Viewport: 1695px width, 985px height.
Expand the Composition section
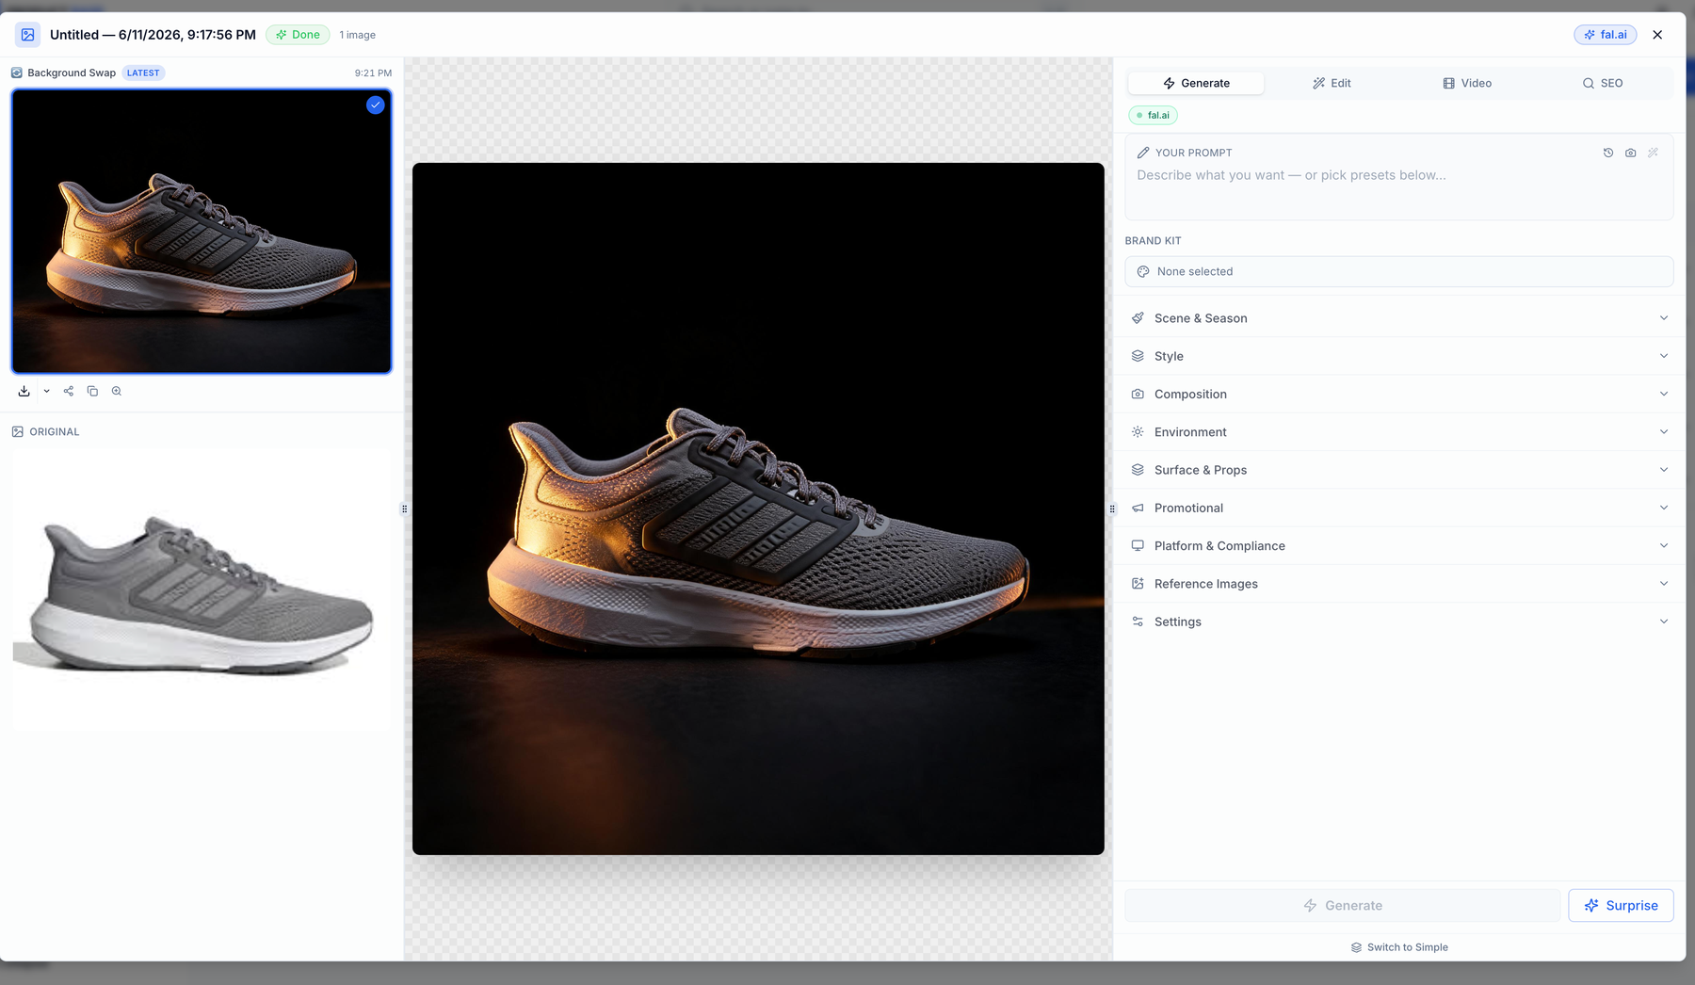tap(1398, 394)
